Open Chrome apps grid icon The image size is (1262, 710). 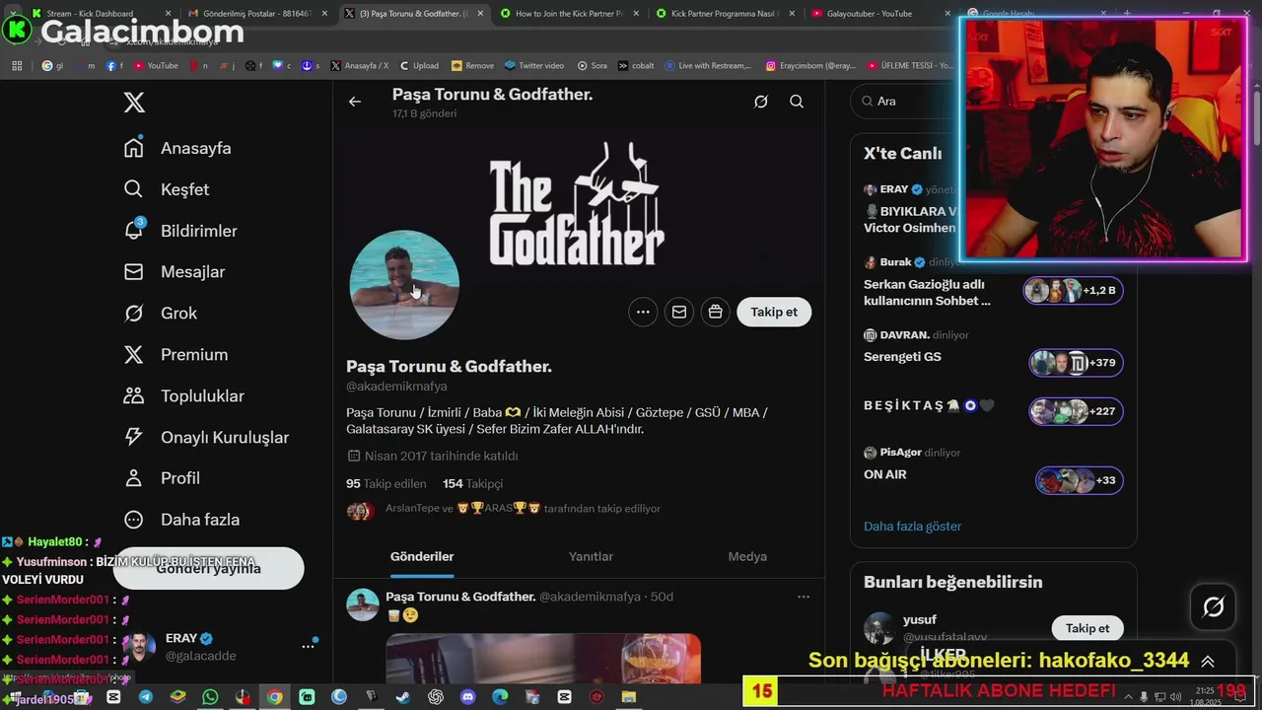(17, 66)
